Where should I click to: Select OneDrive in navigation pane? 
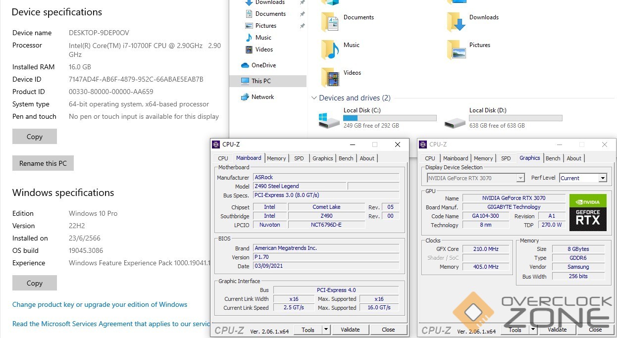tap(263, 65)
